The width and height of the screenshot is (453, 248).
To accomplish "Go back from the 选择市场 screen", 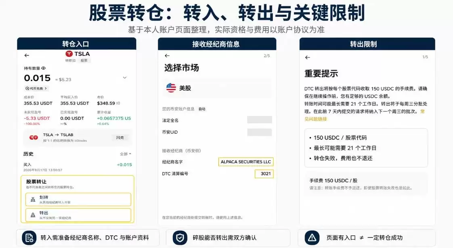I will [x=167, y=56].
